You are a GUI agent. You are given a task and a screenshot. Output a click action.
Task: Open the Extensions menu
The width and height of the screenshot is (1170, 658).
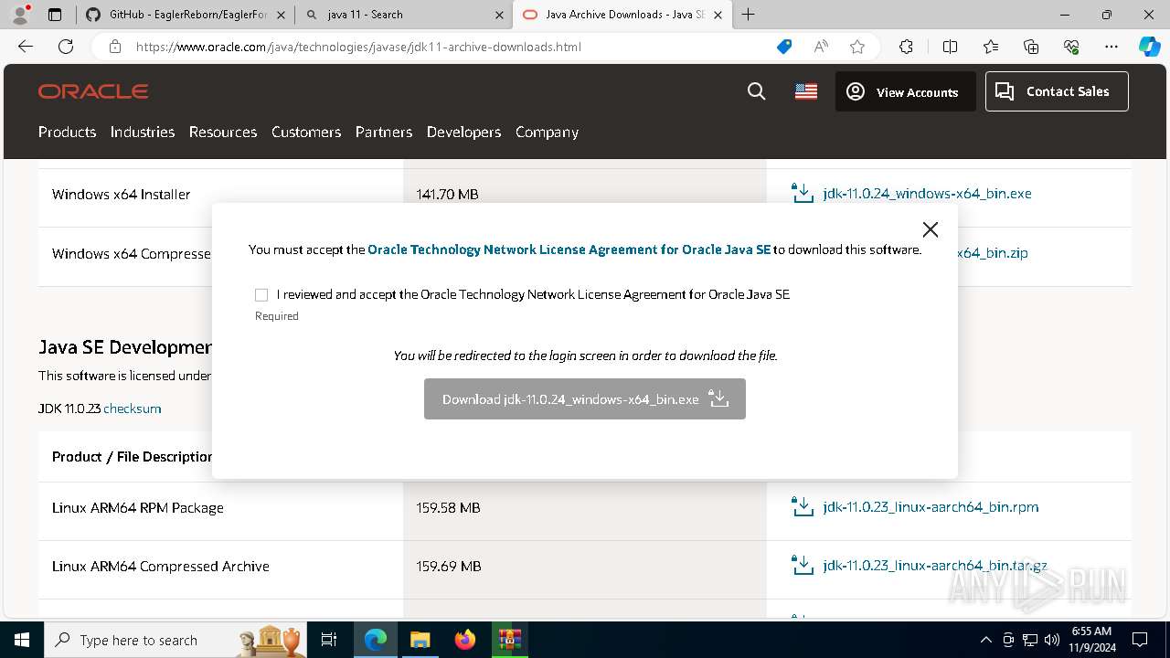(x=906, y=47)
